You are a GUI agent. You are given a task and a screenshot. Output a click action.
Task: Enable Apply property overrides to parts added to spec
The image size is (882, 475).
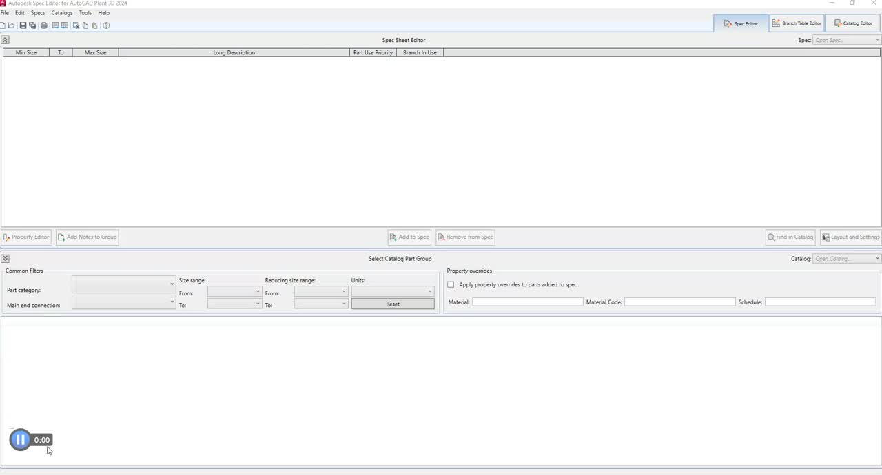(451, 284)
